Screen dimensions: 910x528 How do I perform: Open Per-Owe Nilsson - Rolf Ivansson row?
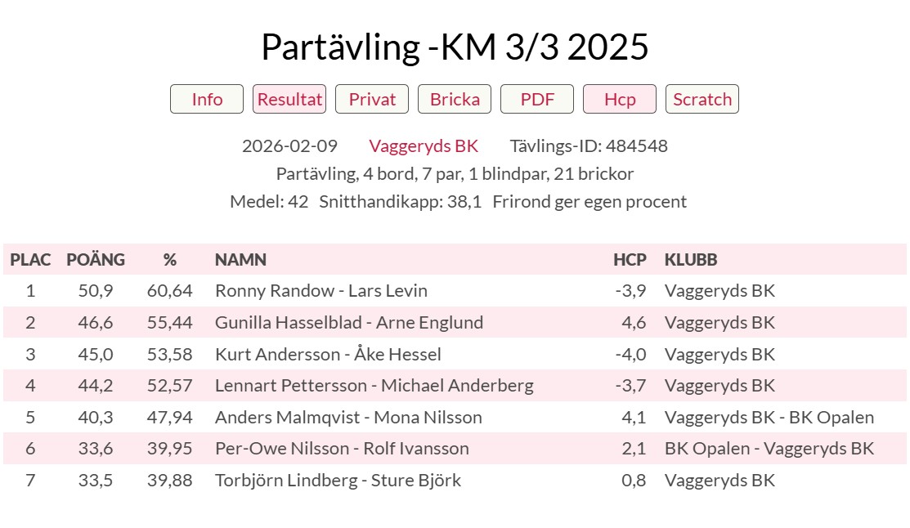point(342,449)
